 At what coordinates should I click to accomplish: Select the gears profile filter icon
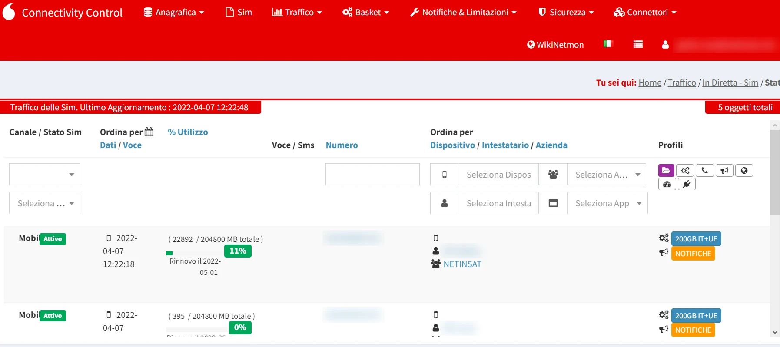(685, 170)
